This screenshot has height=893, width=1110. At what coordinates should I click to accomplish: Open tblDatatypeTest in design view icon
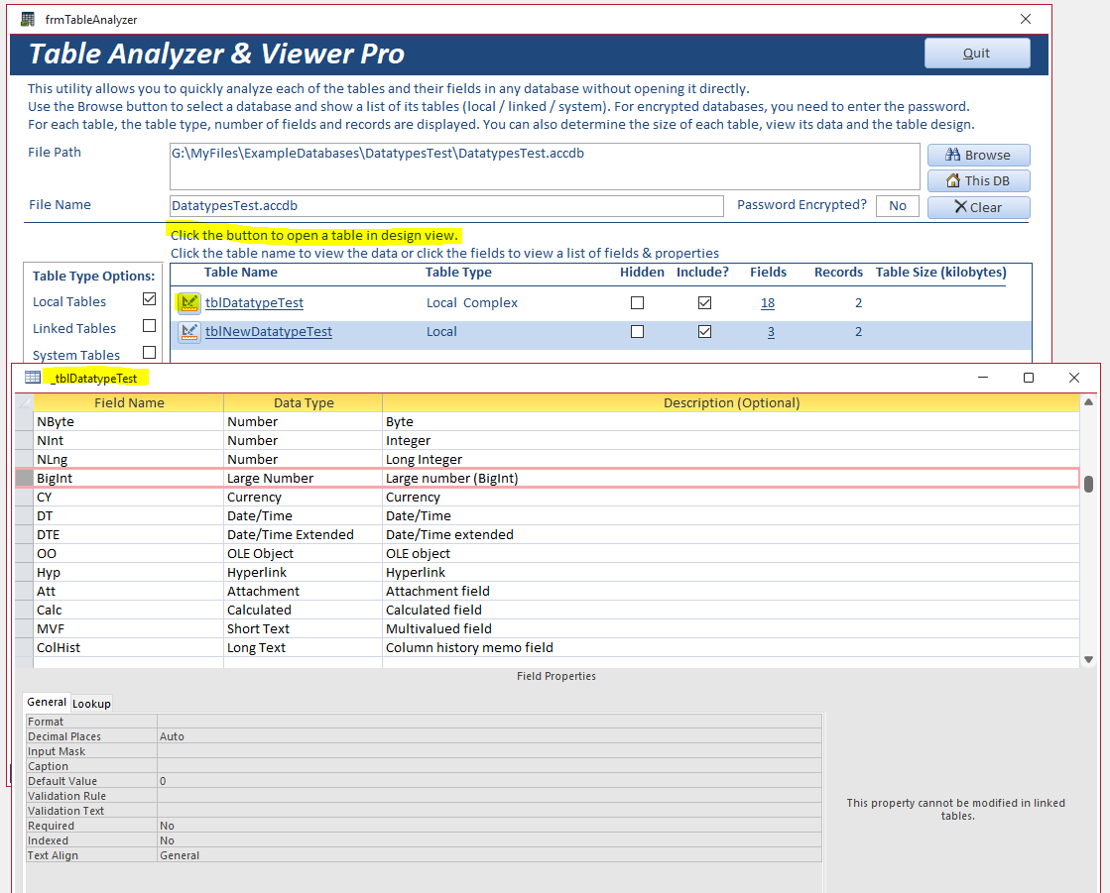(x=189, y=302)
